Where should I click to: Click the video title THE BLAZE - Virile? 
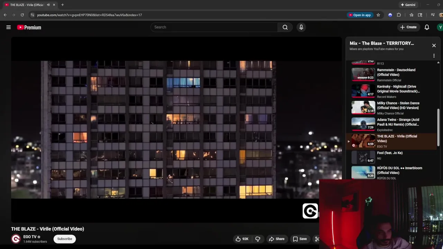click(x=47, y=229)
